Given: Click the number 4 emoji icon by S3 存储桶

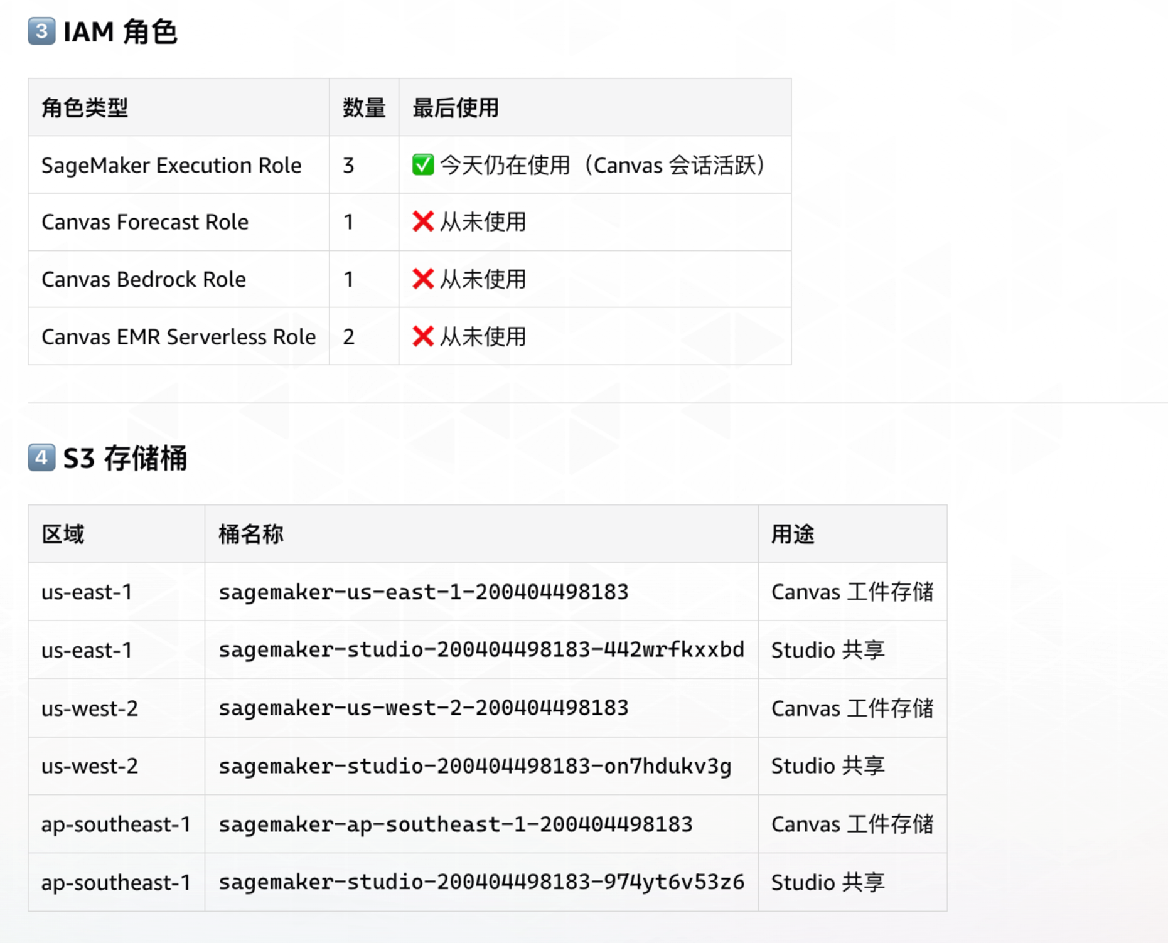Looking at the screenshot, I should 41,457.
